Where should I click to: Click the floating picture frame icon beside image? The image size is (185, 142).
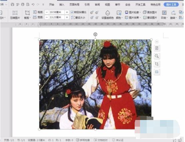[157, 72]
